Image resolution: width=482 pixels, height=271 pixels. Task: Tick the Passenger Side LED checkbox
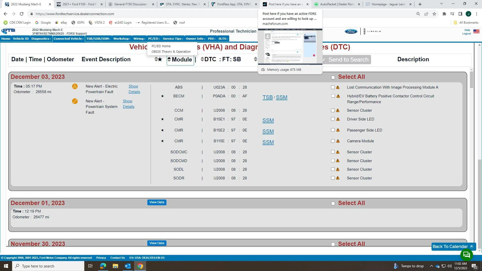[333, 130]
